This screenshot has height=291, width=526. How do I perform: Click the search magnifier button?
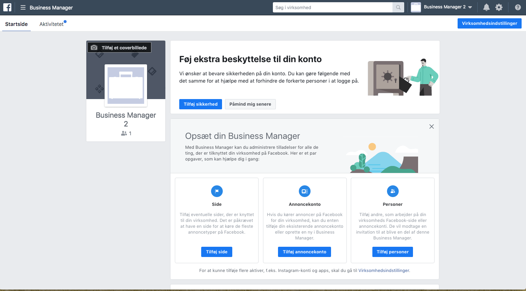point(398,7)
